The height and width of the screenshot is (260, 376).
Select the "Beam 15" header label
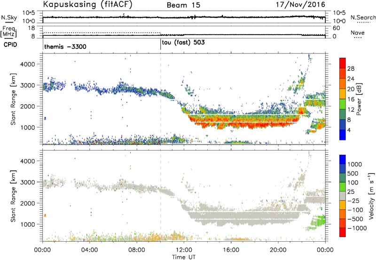183,5
